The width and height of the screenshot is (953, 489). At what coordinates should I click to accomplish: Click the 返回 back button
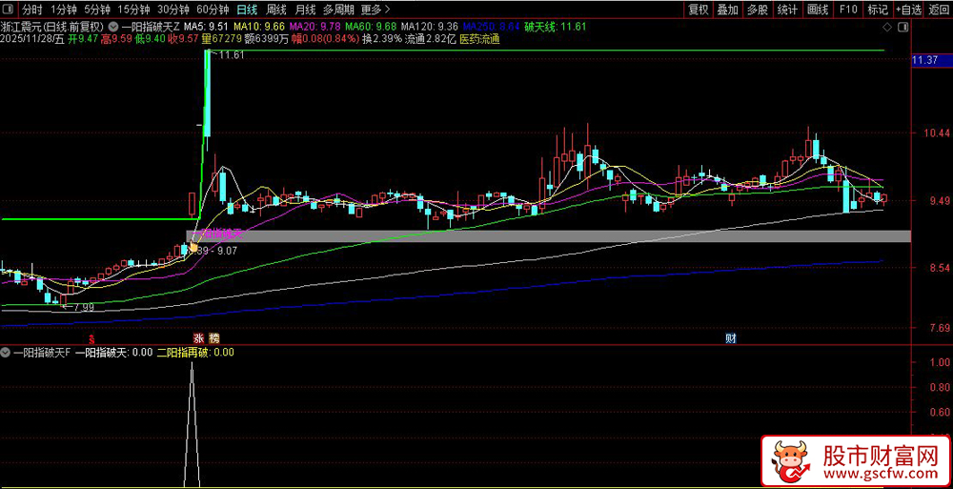point(939,10)
